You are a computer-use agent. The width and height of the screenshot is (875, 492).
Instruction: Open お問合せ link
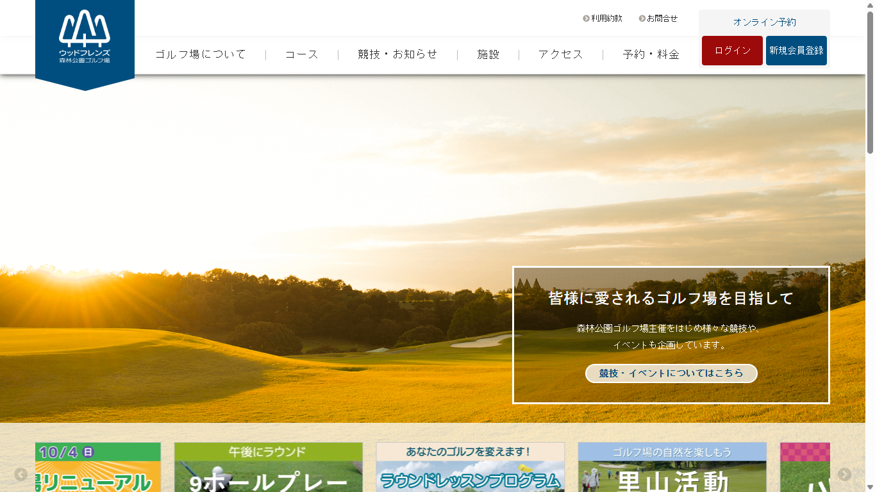coord(662,19)
